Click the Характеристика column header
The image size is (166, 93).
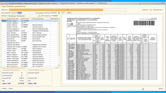pos(54,19)
